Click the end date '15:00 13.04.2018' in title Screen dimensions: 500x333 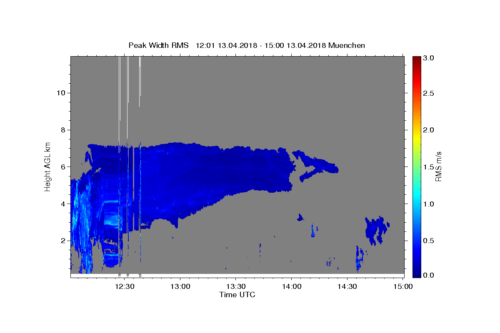295,45
